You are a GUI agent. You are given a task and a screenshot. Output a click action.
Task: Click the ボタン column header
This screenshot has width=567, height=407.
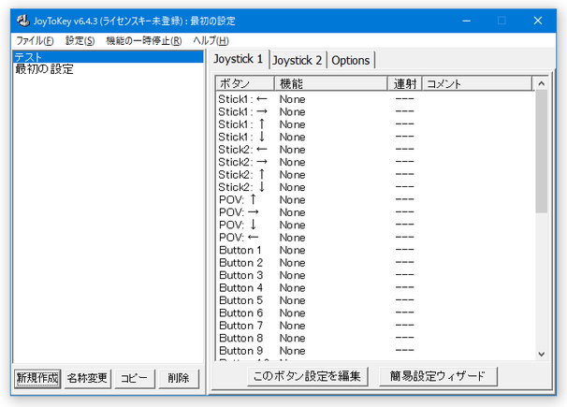245,83
